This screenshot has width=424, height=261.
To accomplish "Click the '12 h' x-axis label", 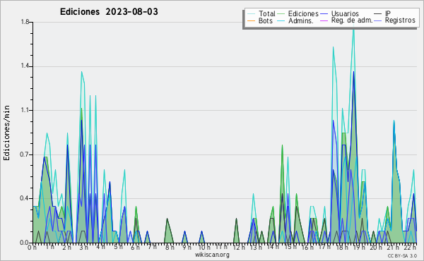I will tap(239, 247).
